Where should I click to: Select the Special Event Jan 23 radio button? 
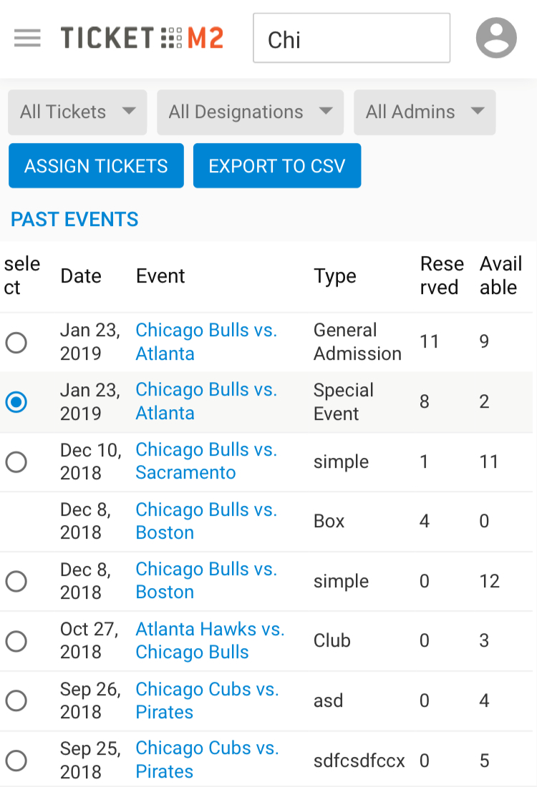16,402
